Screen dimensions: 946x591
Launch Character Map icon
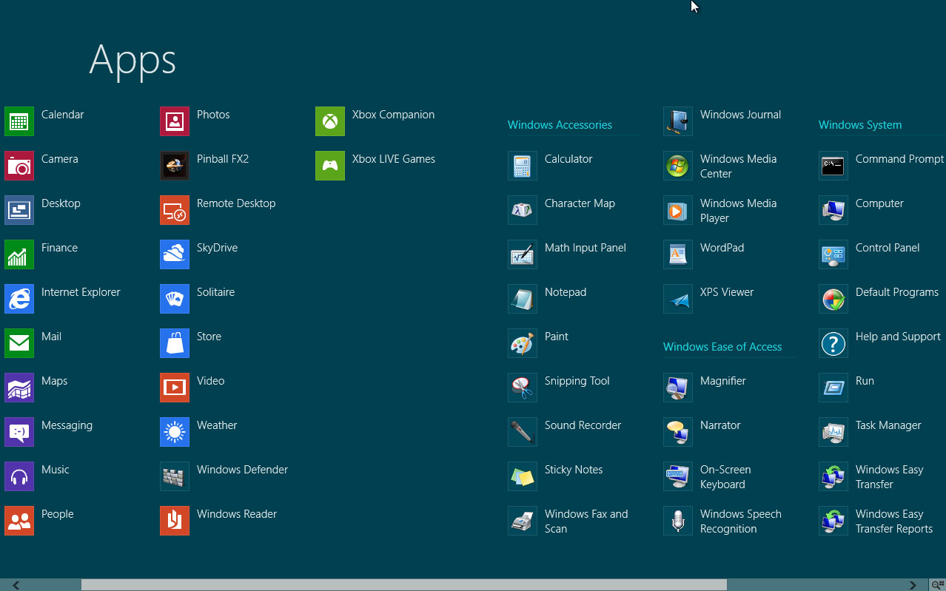523,210
